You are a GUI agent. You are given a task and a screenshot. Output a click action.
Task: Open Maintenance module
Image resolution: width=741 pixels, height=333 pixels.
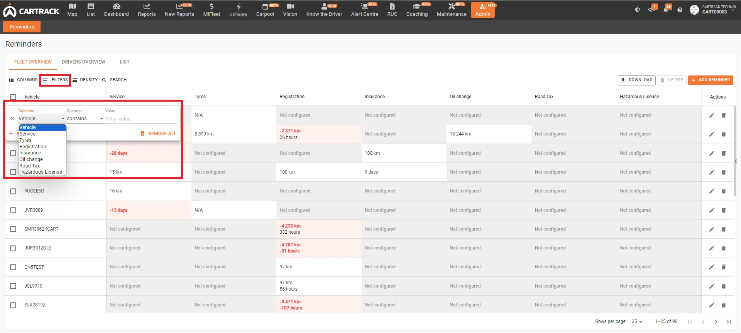pyautogui.click(x=452, y=10)
